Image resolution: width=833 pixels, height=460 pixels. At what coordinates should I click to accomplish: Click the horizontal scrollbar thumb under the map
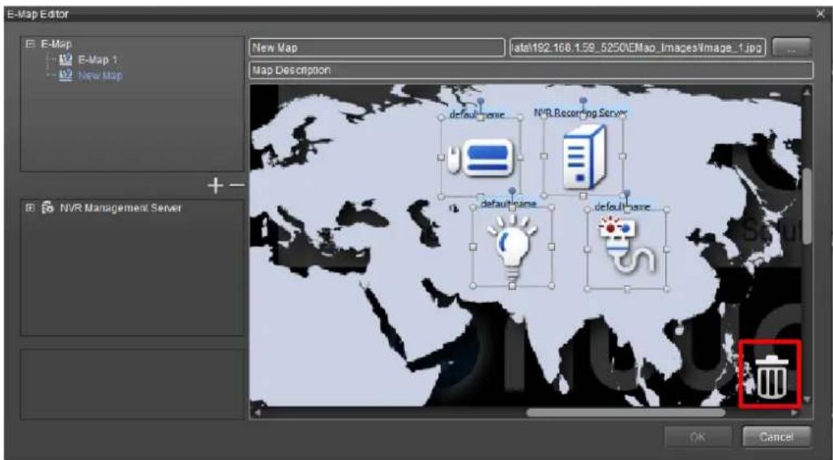click(626, 412)
